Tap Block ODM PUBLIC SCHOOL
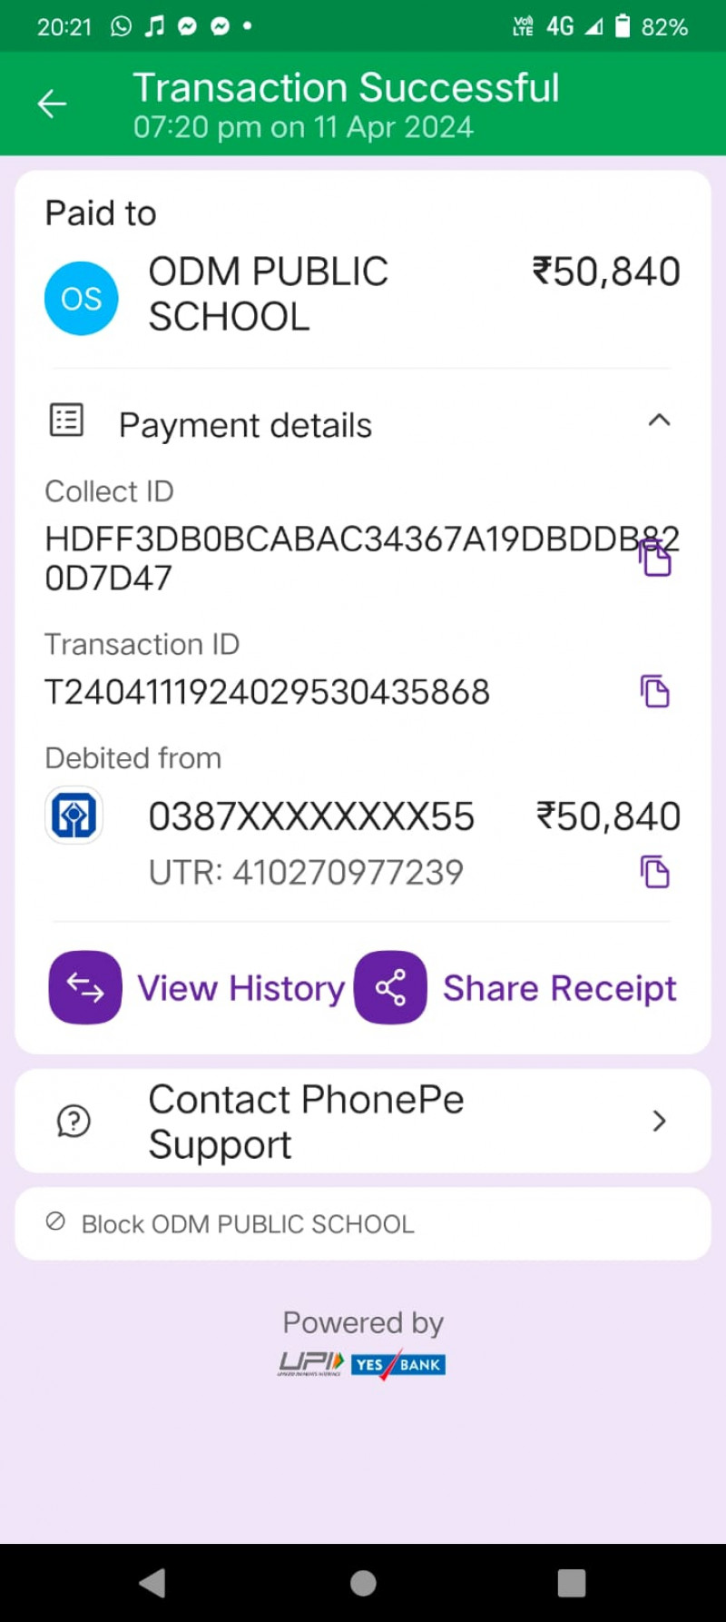This screenshot has width=726, height=1622. [248, 1224]
